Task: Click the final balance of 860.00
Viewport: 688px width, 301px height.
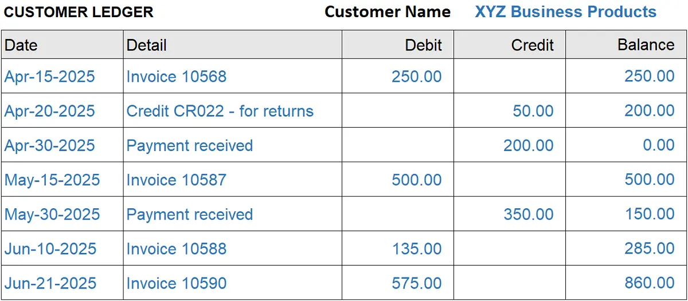Action: click(x=650, y=283)
